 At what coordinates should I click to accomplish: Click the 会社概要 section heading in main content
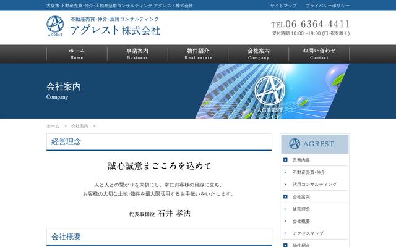point(66,237)
